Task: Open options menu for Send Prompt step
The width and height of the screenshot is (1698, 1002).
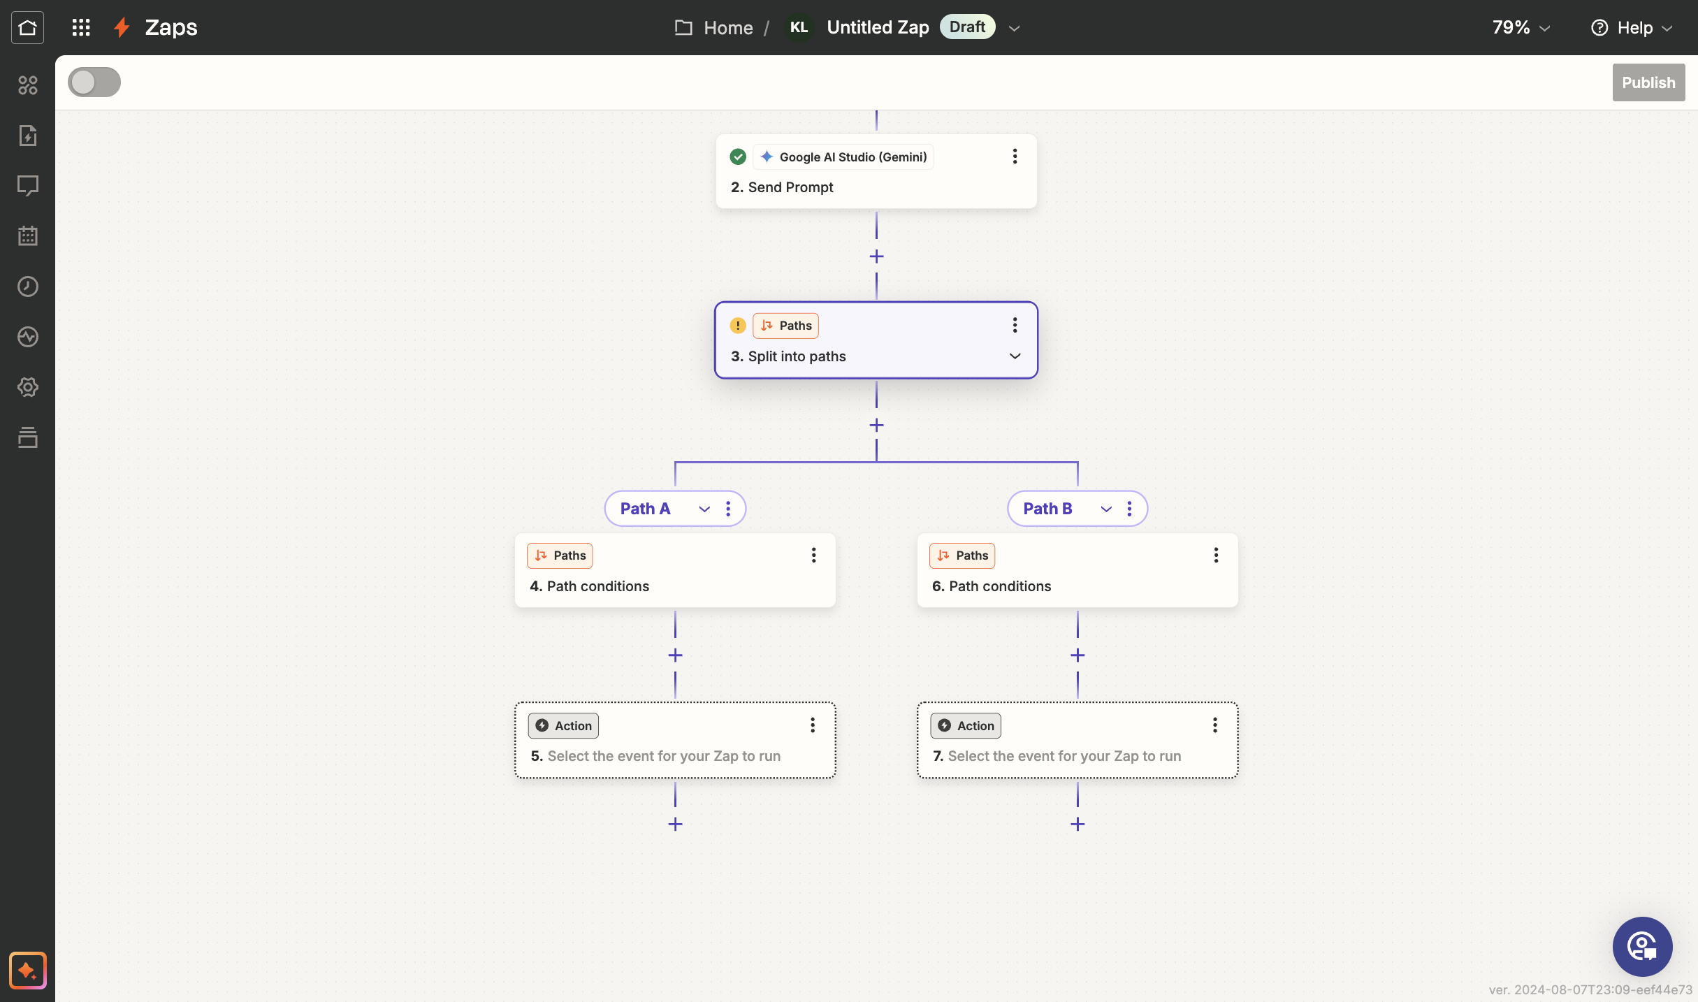Action: [x=1015, y=157]
